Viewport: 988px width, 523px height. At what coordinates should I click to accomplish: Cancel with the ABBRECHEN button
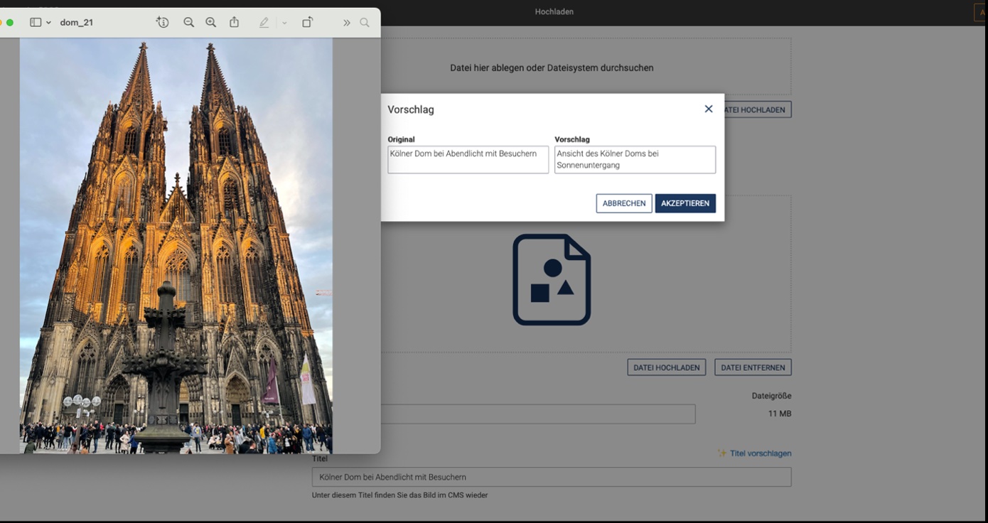624,203
